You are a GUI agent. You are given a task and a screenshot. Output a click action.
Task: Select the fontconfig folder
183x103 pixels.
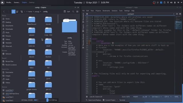pos(32,75)
